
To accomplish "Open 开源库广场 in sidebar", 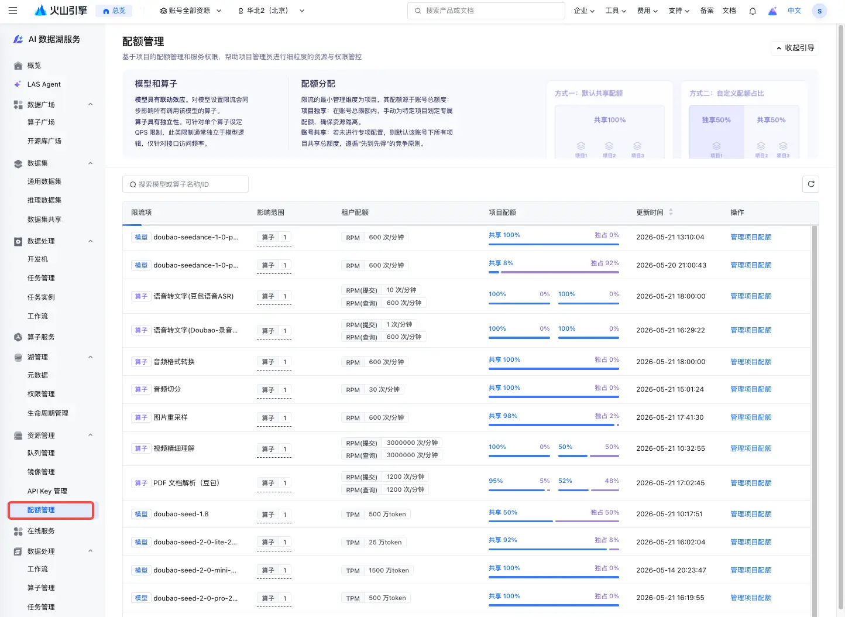I will 44,141.
